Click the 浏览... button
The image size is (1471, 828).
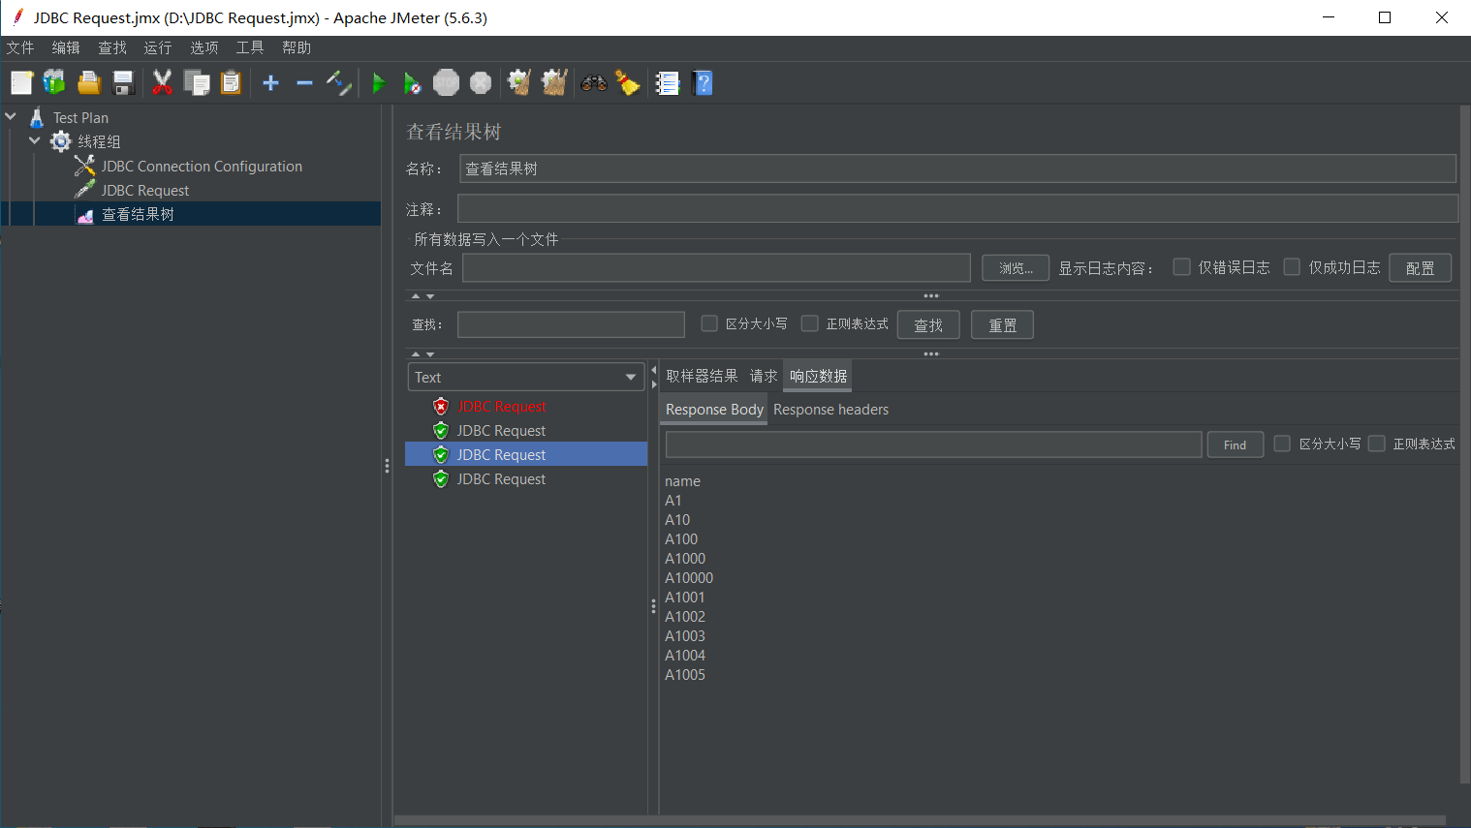click(1016, 268)
